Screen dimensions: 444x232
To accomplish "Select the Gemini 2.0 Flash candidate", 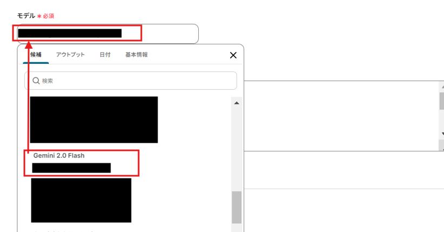I will coord(82,163).
